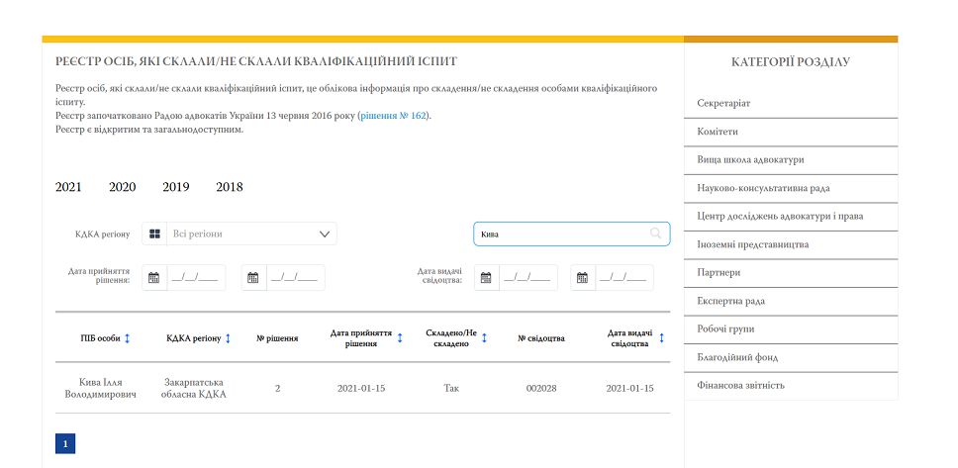Go to page 1 of results
Viewport: 958px width, 468px height.
65,444
